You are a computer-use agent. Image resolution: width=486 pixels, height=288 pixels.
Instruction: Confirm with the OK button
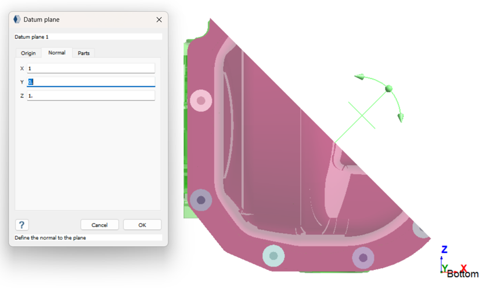[142, 225]
